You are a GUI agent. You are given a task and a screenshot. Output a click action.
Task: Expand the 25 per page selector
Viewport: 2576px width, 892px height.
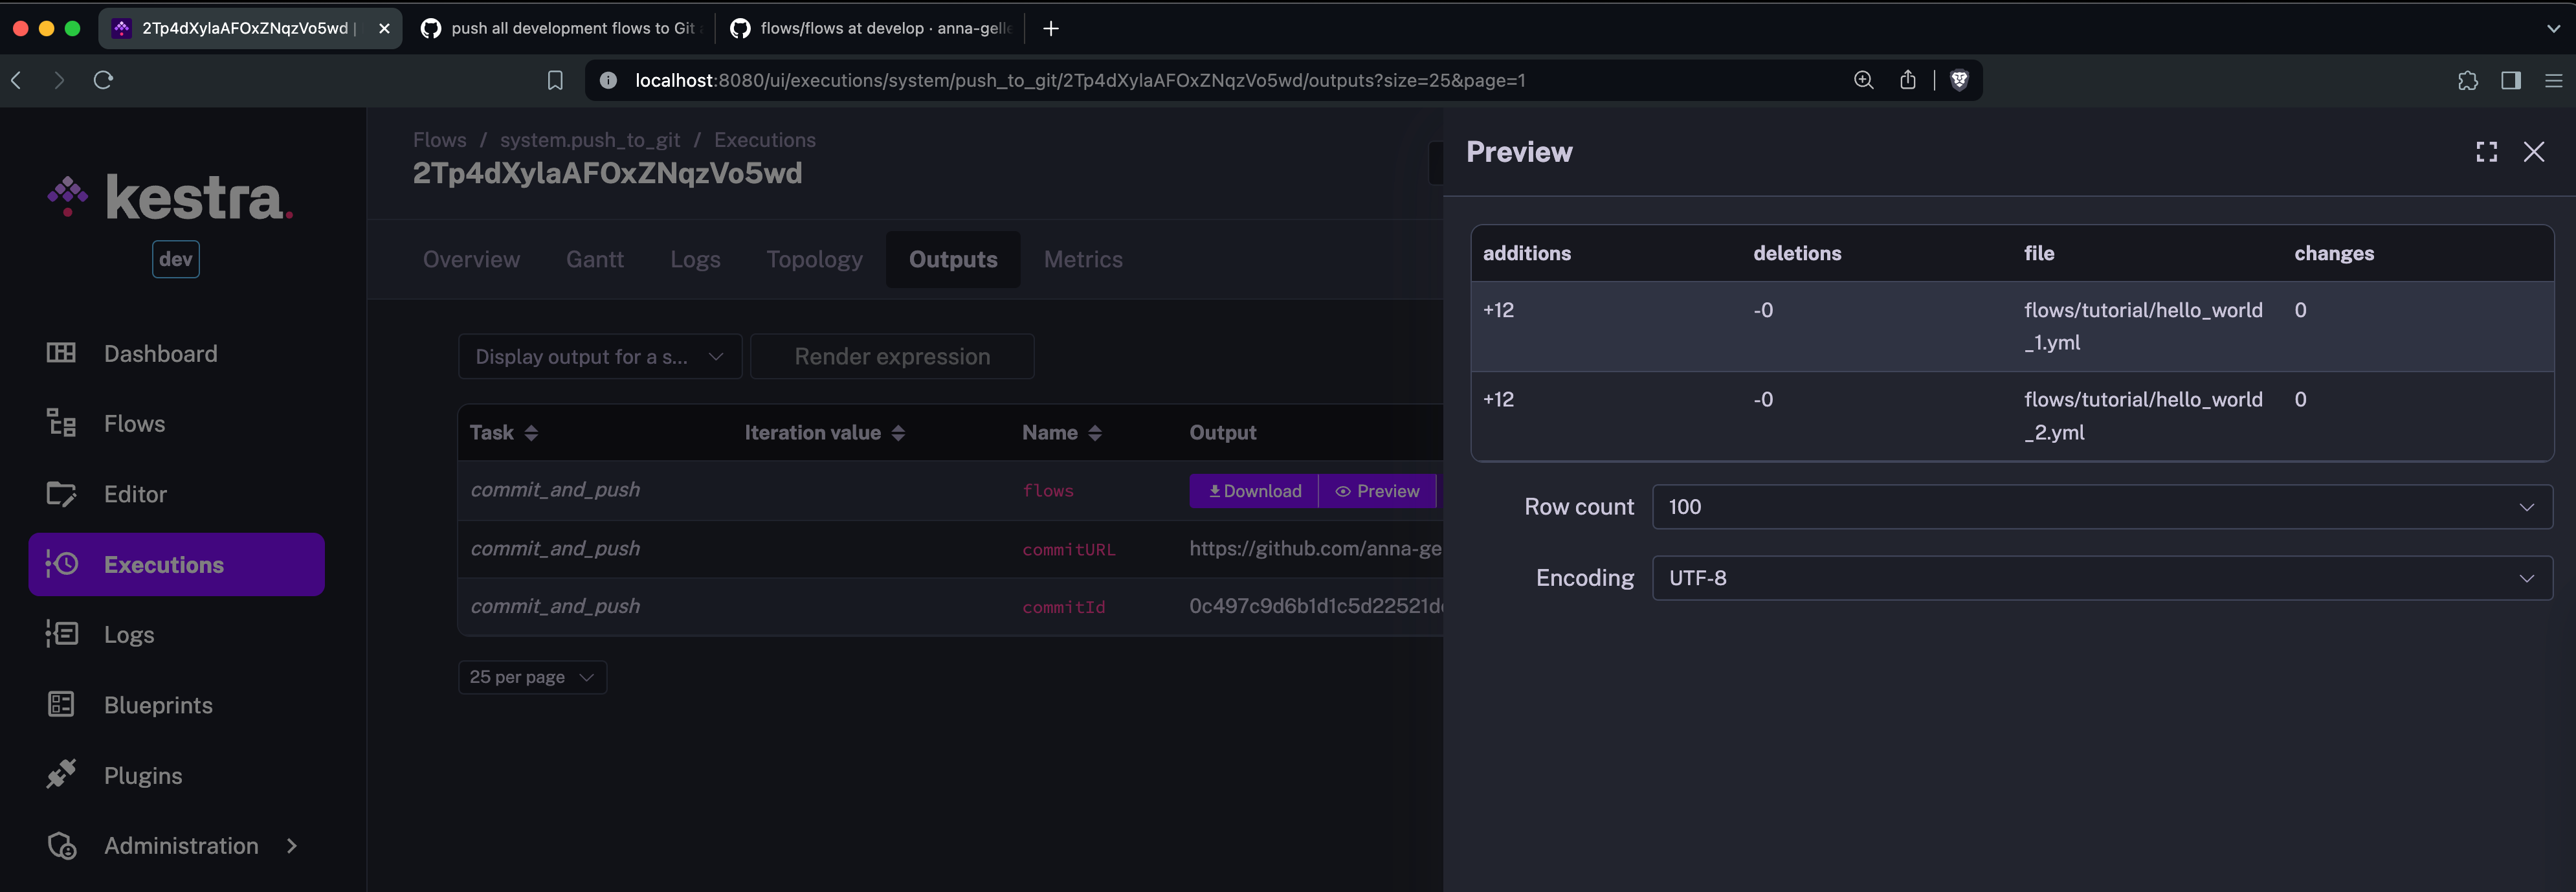pyautogui.click(x=532, y=677)
